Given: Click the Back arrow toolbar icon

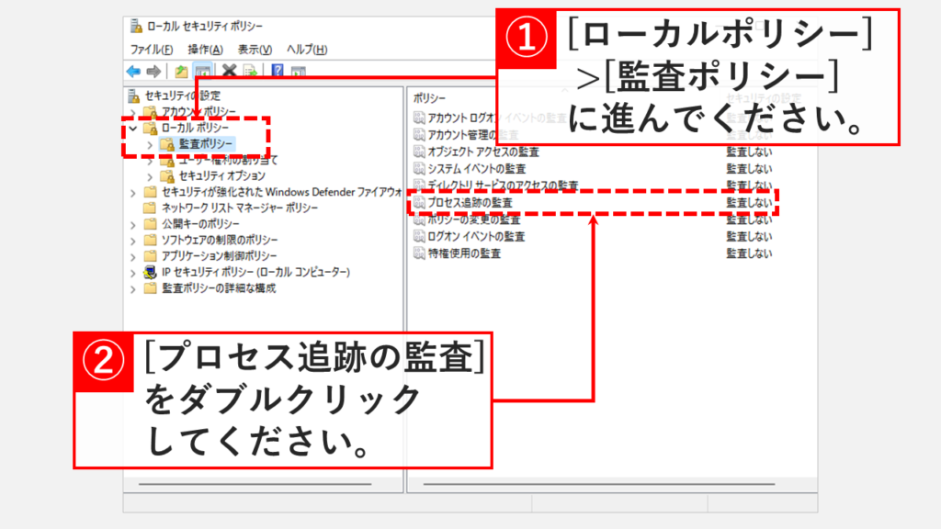Looking at the screenshot, I should (x=134, y=72).
